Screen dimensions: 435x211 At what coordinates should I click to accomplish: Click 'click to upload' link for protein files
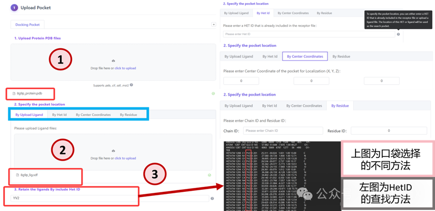coord(125,68)
